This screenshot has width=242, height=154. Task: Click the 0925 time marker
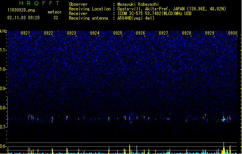(118, 33)
